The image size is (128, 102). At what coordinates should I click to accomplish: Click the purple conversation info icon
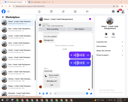click(x=90, y=19)
